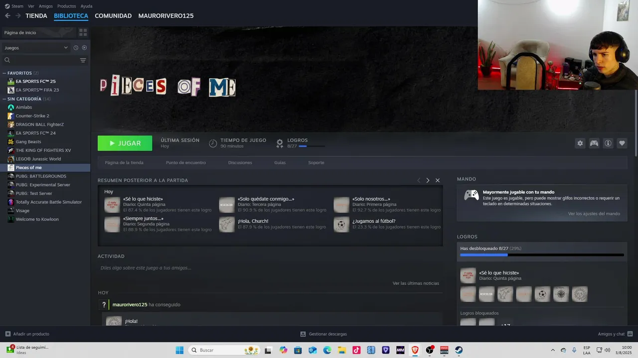The width and height of the screenshot is (638, 358).
Task: Open the Amigos menu
Action: [45, 6]
